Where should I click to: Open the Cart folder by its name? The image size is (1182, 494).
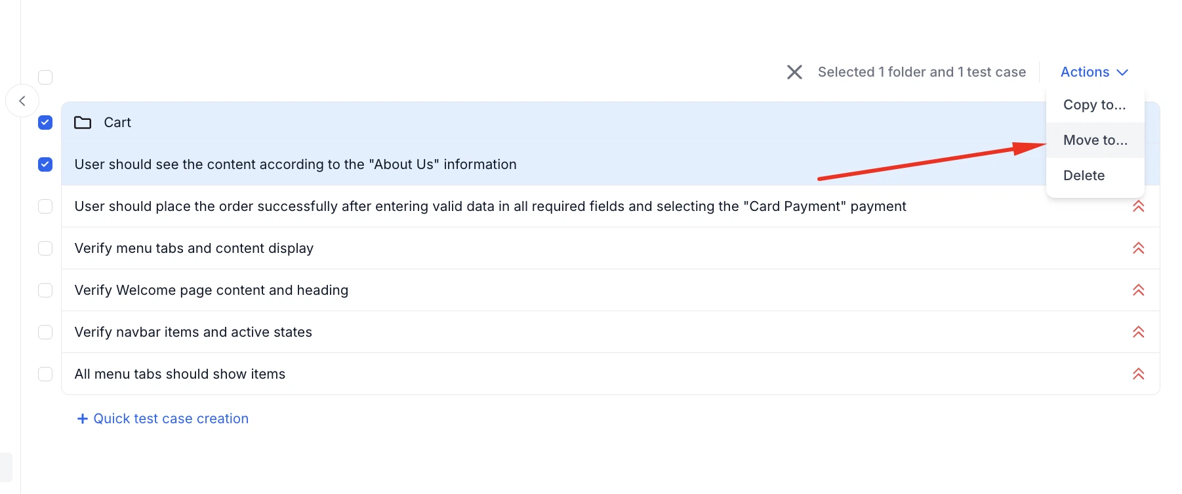click(x=117, y=123)
